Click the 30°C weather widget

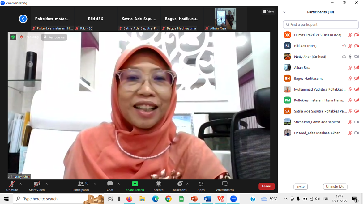click(269, 199)
